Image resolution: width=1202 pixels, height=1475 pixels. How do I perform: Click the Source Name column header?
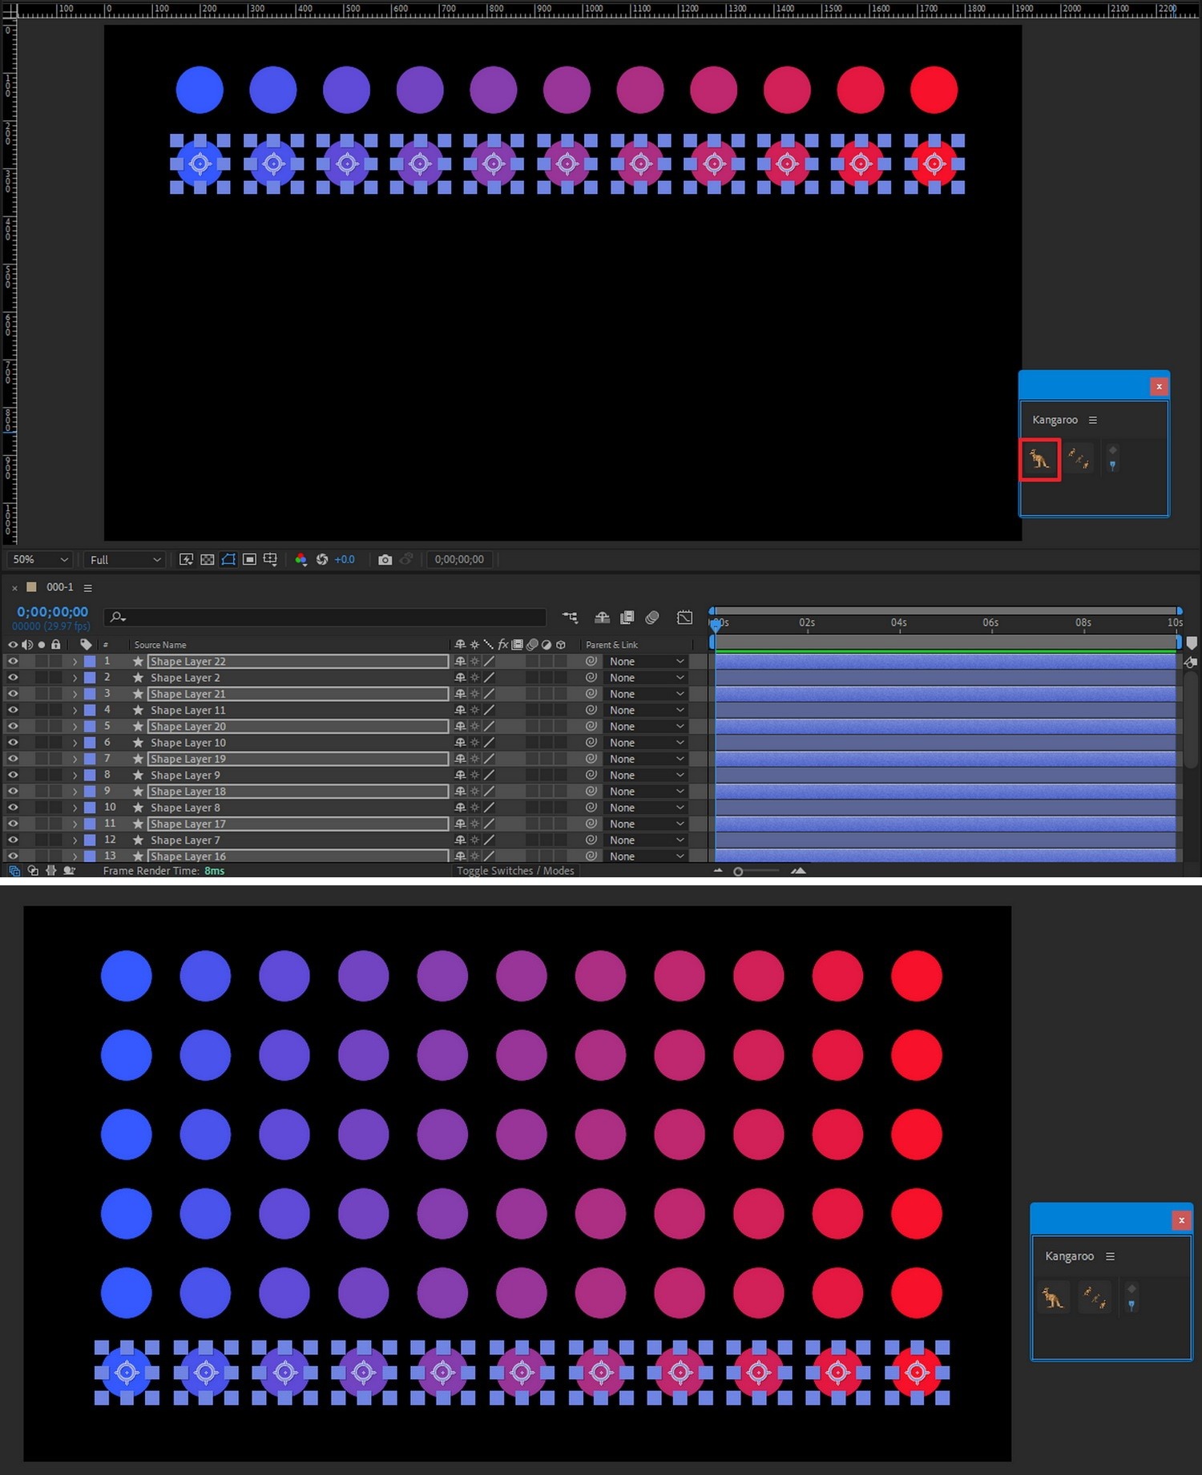160,645
